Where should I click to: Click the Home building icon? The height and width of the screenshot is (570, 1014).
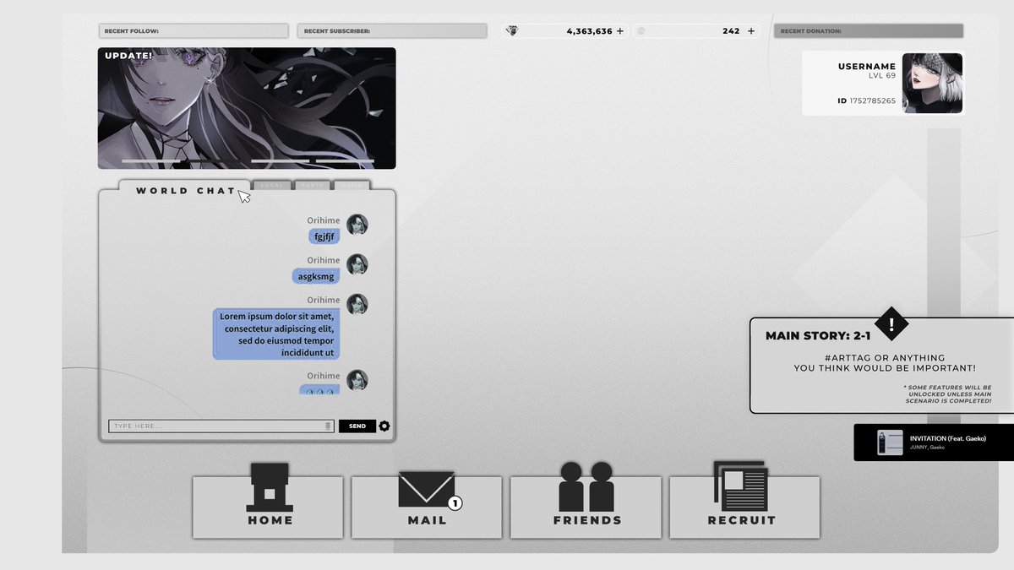[269, 487]
